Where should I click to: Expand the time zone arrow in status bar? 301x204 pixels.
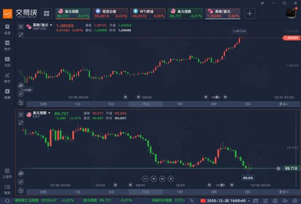point(249,201)
